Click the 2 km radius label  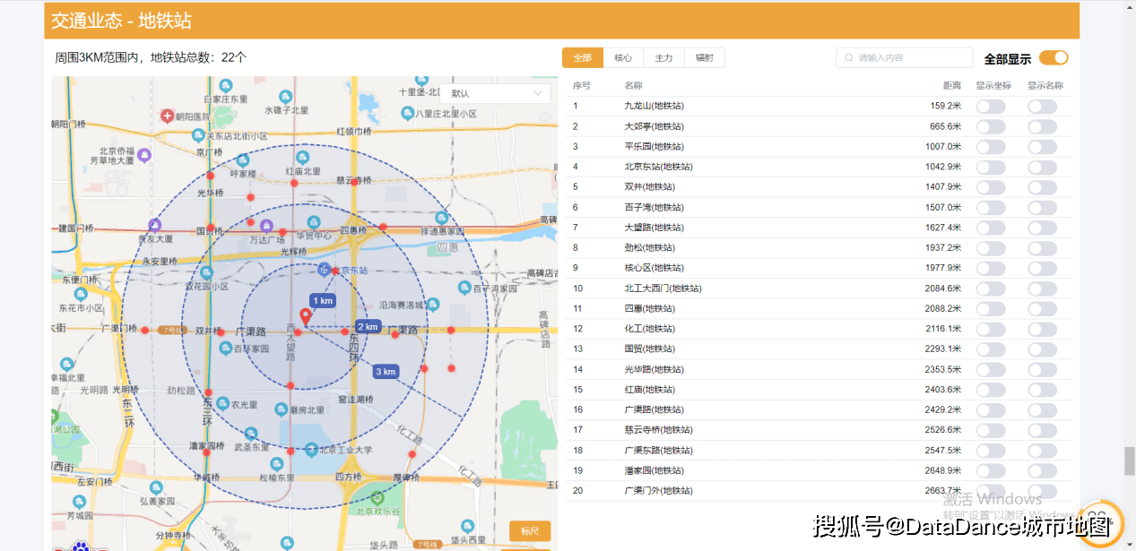pyautogui.click(x=368, y=327)
